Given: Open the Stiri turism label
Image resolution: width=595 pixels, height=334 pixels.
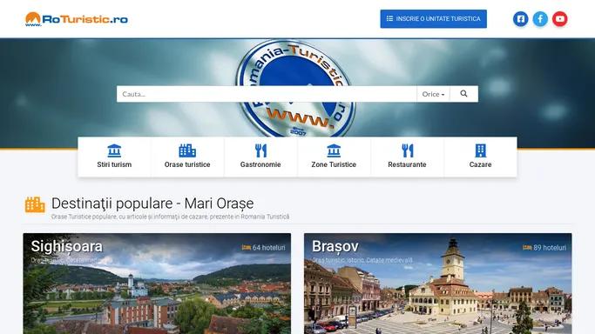Looking at the screenshot, I should coord(114,164).
